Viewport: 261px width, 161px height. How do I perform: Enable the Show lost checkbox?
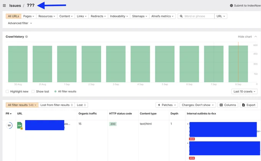click(x=33, y=91)
